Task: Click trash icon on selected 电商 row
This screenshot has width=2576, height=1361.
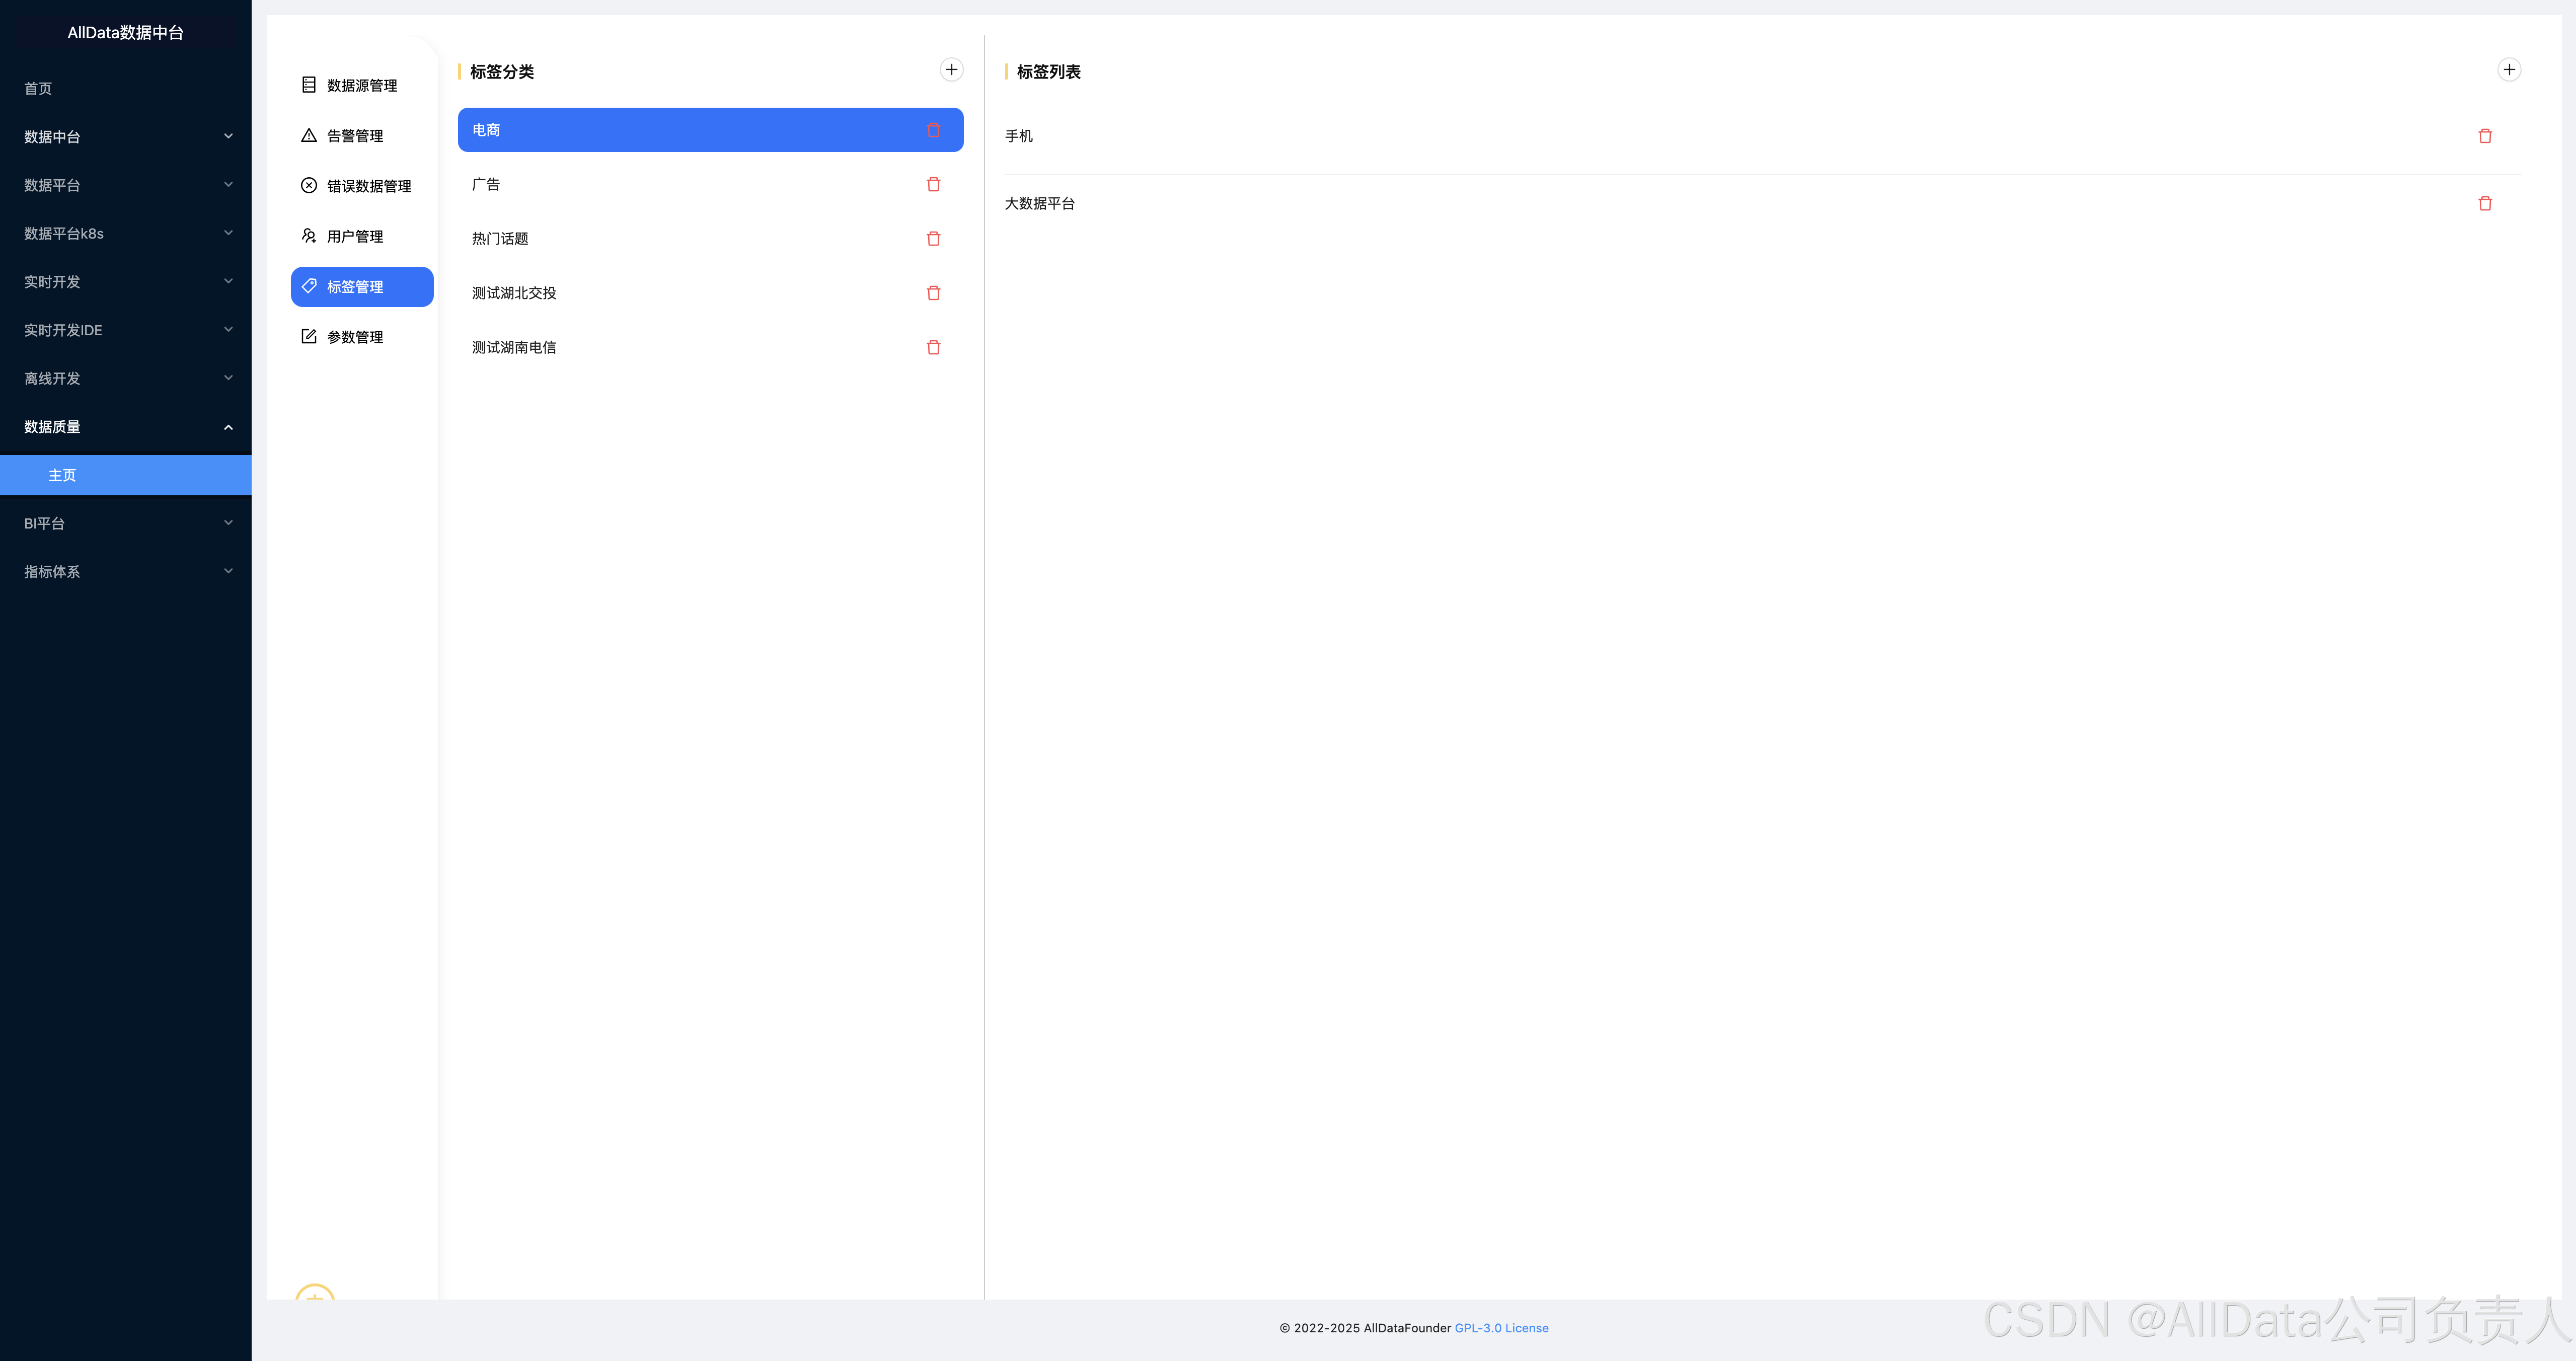Action: coord(933,130)
